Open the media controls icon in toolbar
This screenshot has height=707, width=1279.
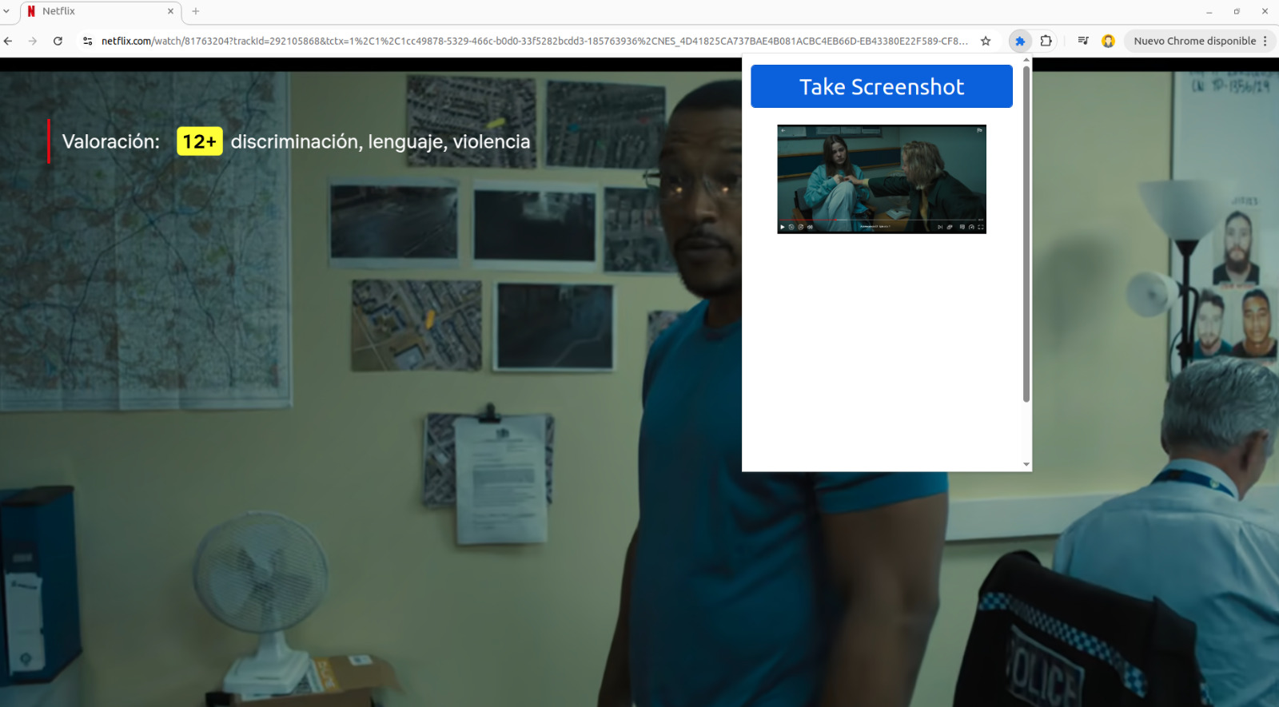(1083, 41)
